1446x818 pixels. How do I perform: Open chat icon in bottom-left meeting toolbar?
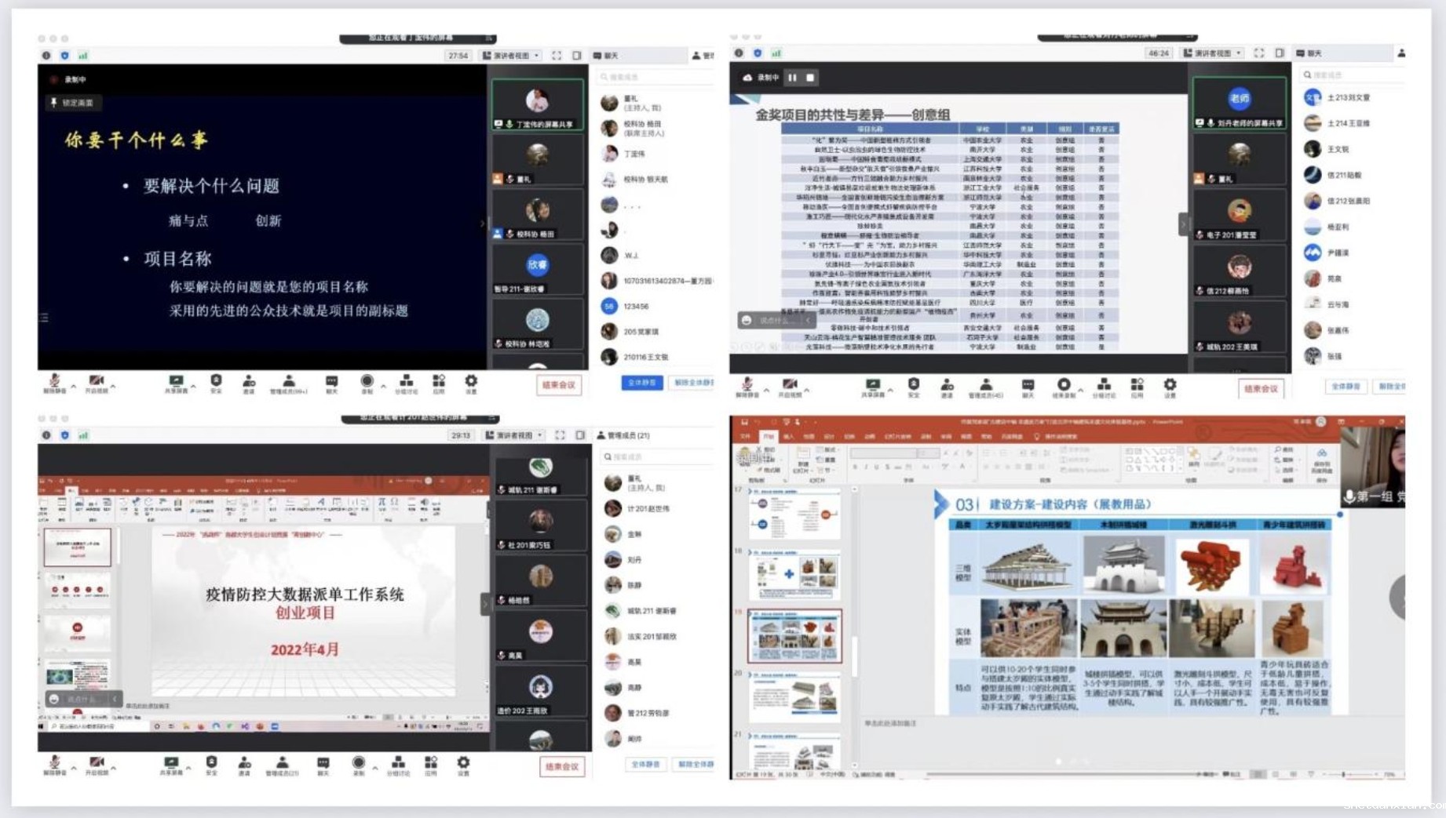(323, 764)
